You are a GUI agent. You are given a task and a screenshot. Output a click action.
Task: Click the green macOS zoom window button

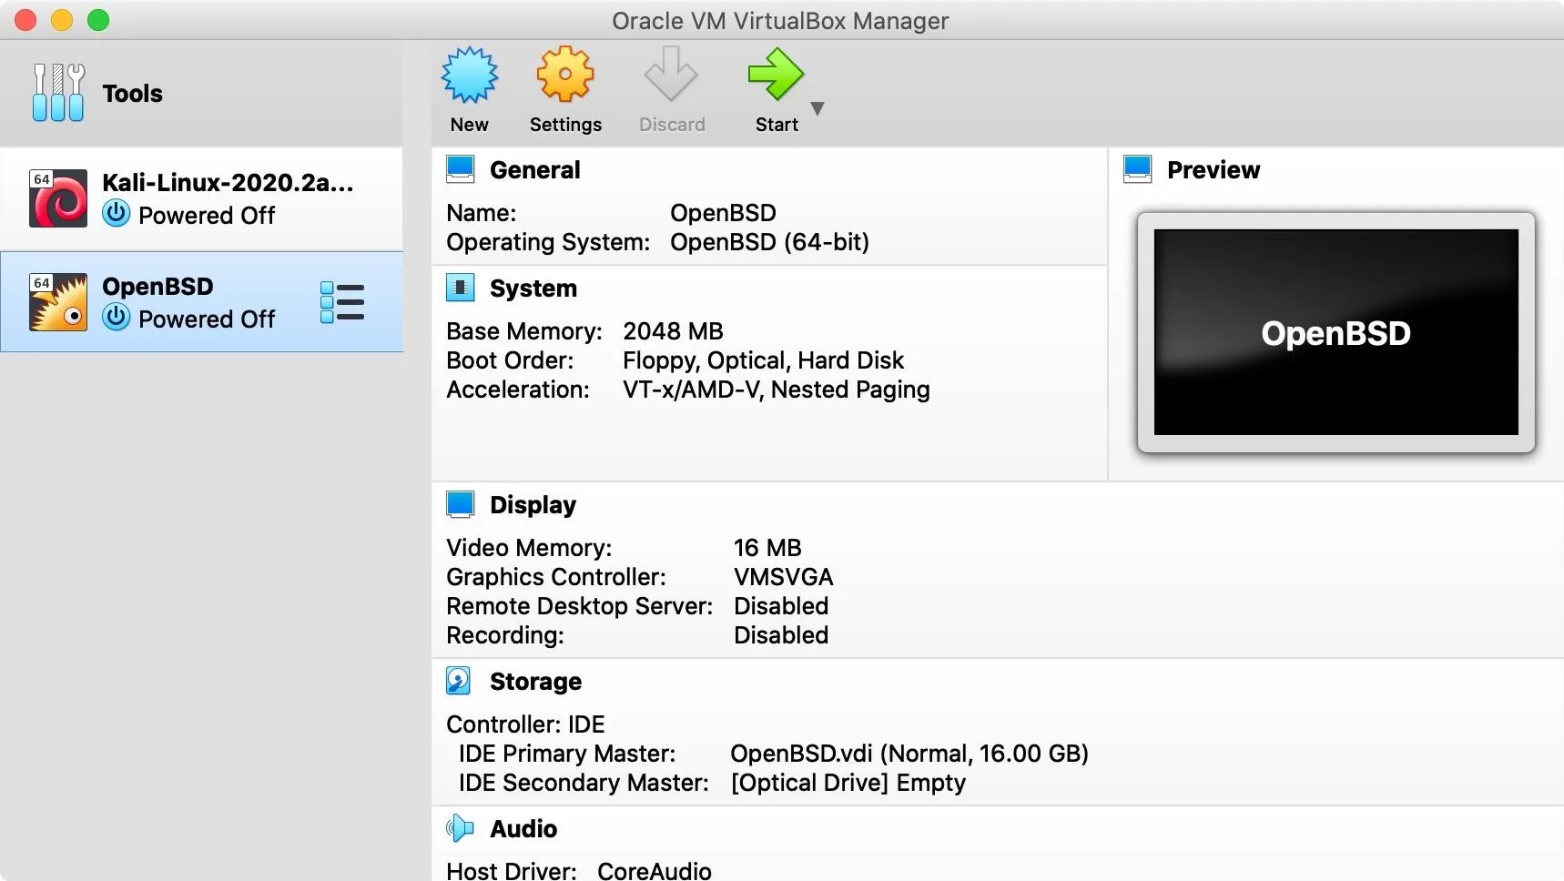click(x=98, y=20)
